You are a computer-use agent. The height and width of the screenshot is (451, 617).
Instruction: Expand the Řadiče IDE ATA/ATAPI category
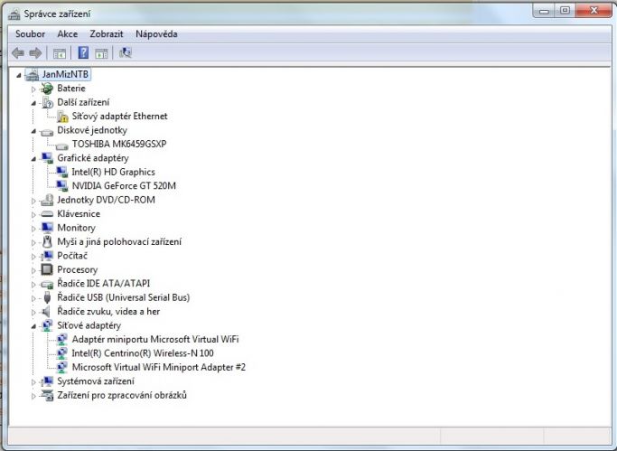(x=33, y=285)
